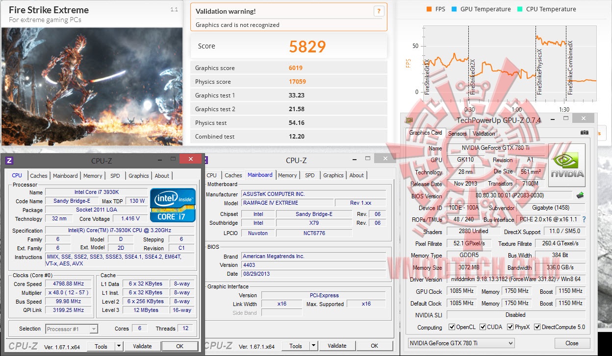This screenshot has height=356, width=612.
Task: Click the FireStrikeCombinedX marker in the chart
Action: [x=570, y=68]
